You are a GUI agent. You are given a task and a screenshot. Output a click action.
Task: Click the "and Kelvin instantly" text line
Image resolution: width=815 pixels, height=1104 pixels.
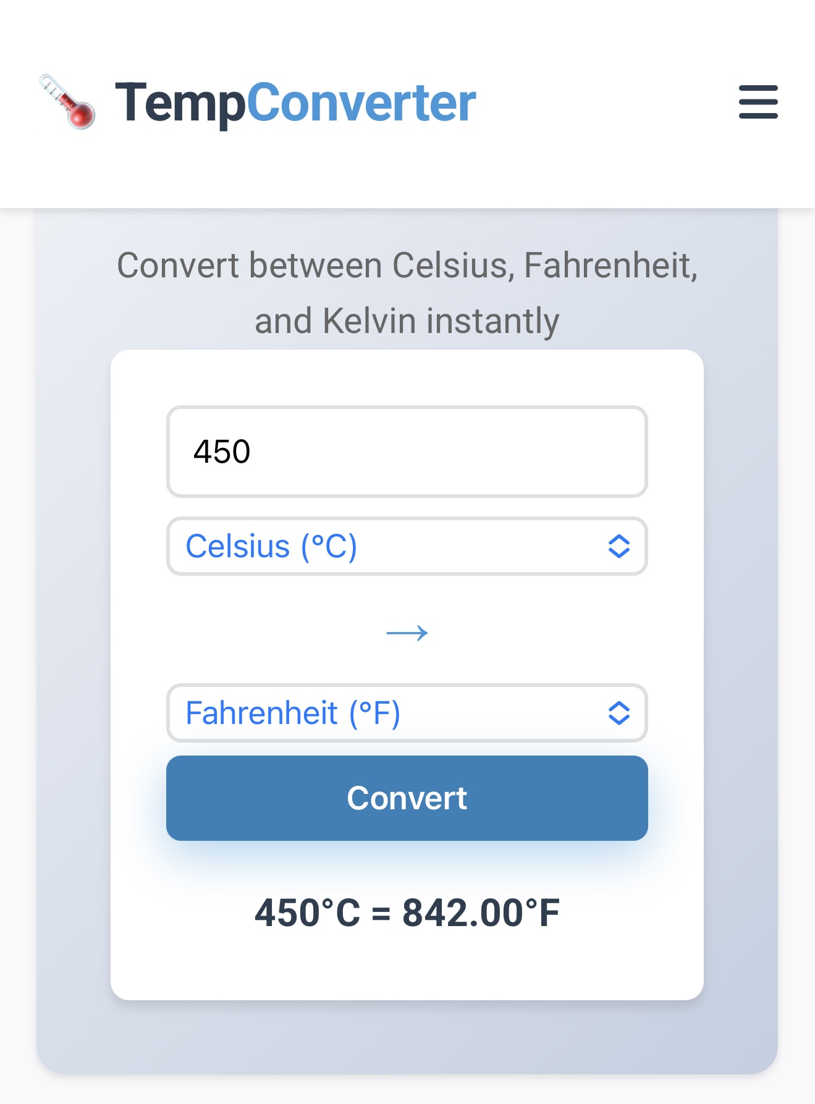point(407,321)
